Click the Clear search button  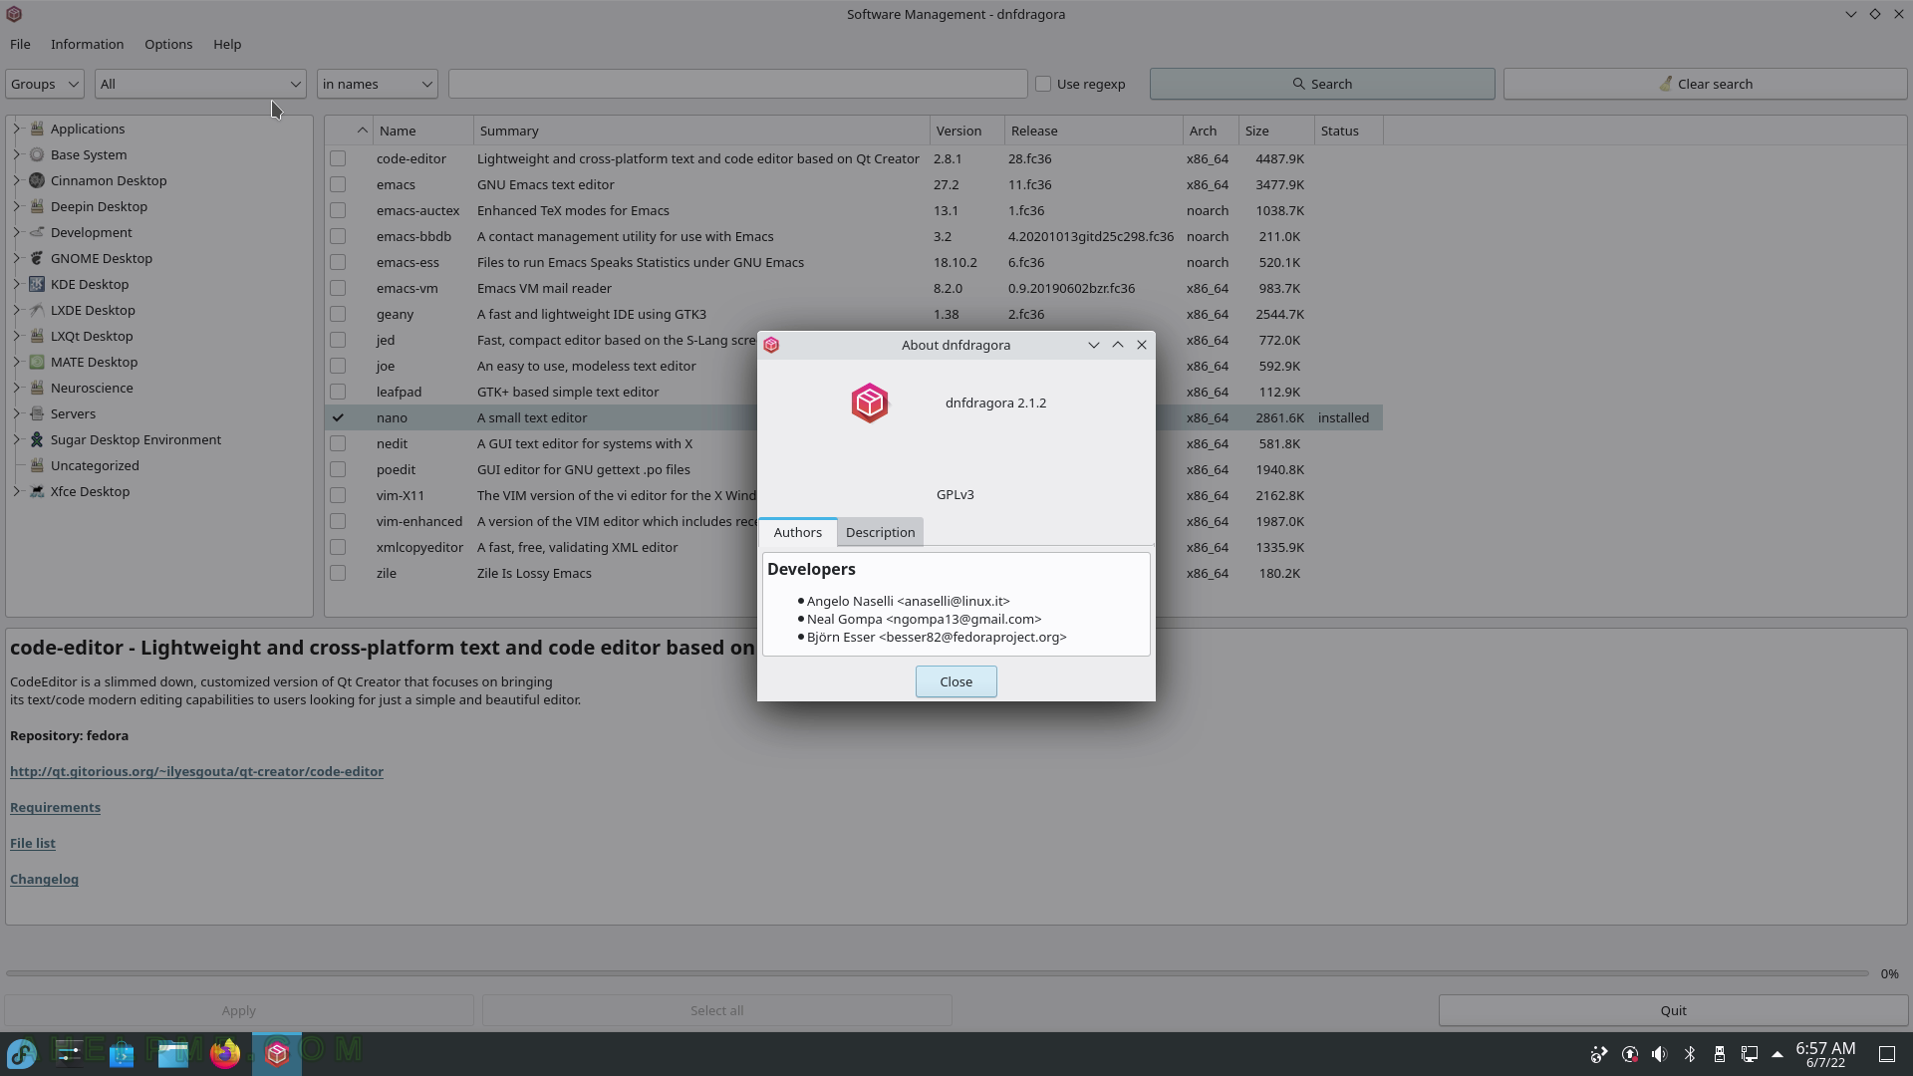coord(1705,84)
